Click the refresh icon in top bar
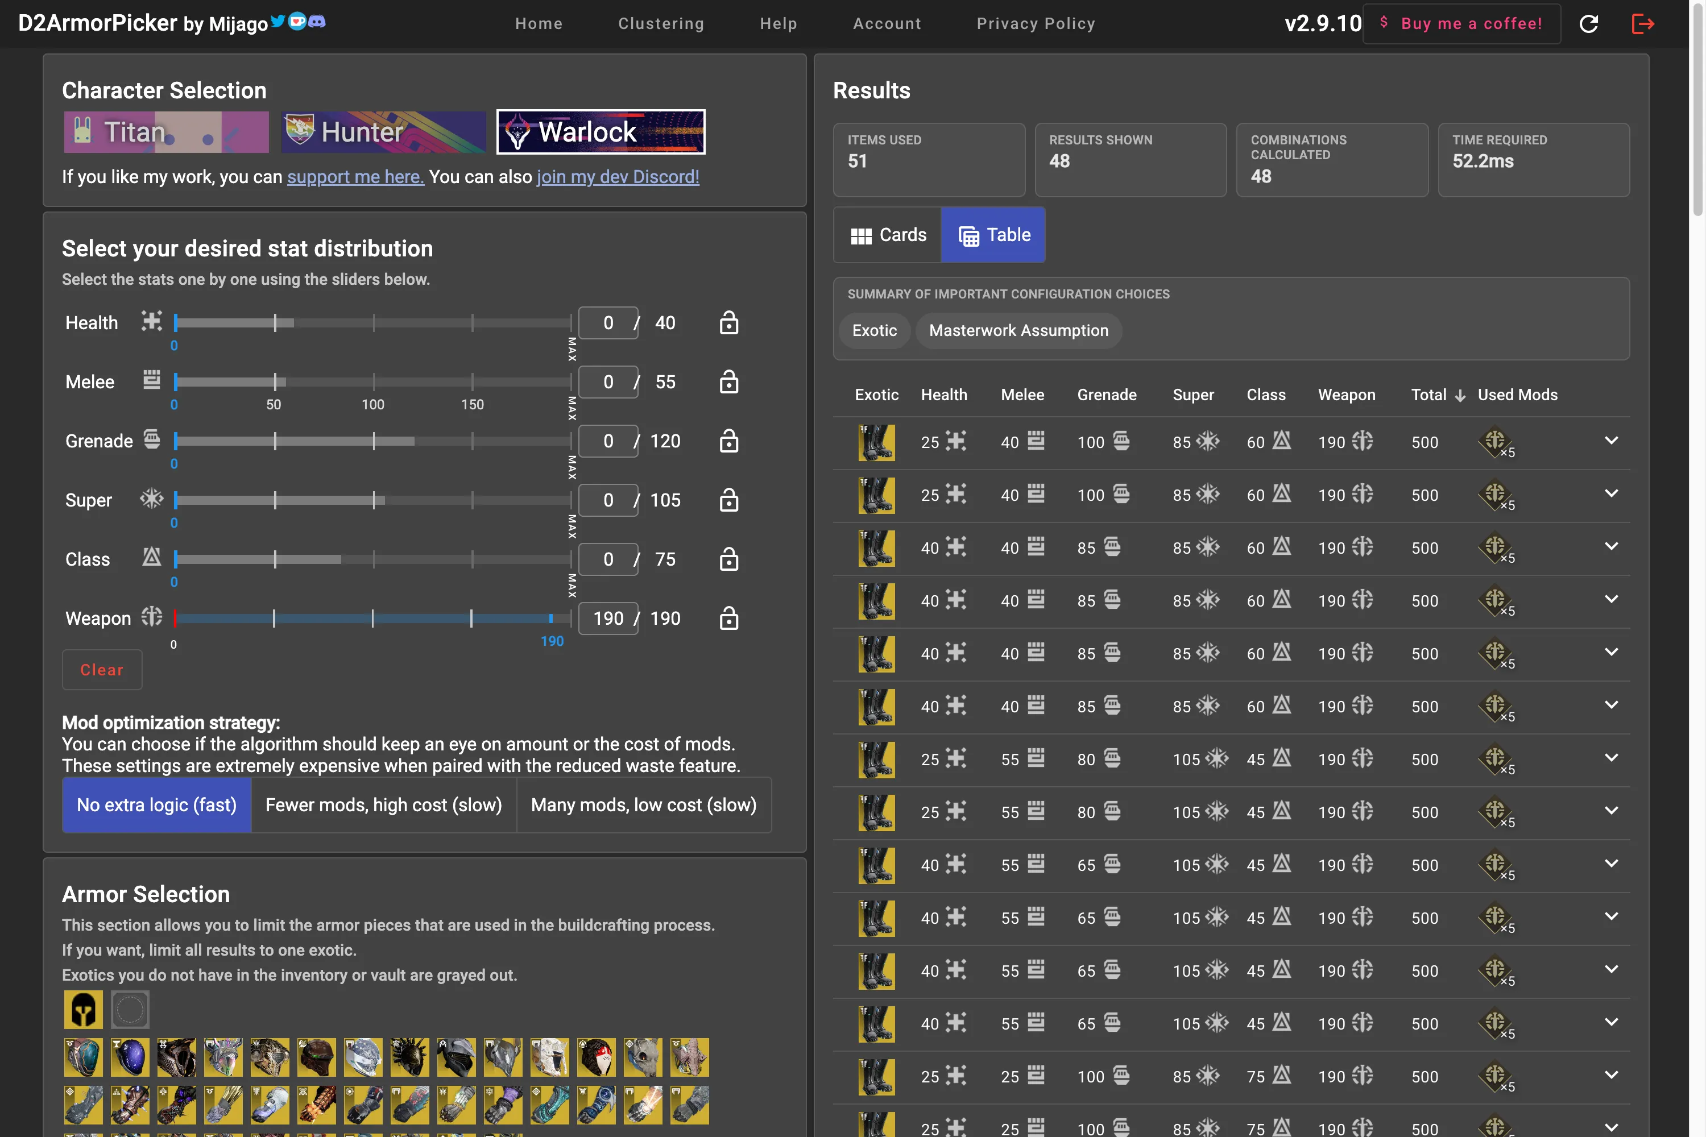 (1588, 24)
